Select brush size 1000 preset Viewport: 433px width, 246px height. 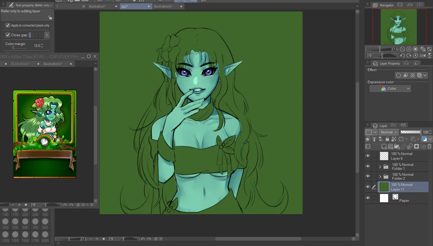click(6, 236)
